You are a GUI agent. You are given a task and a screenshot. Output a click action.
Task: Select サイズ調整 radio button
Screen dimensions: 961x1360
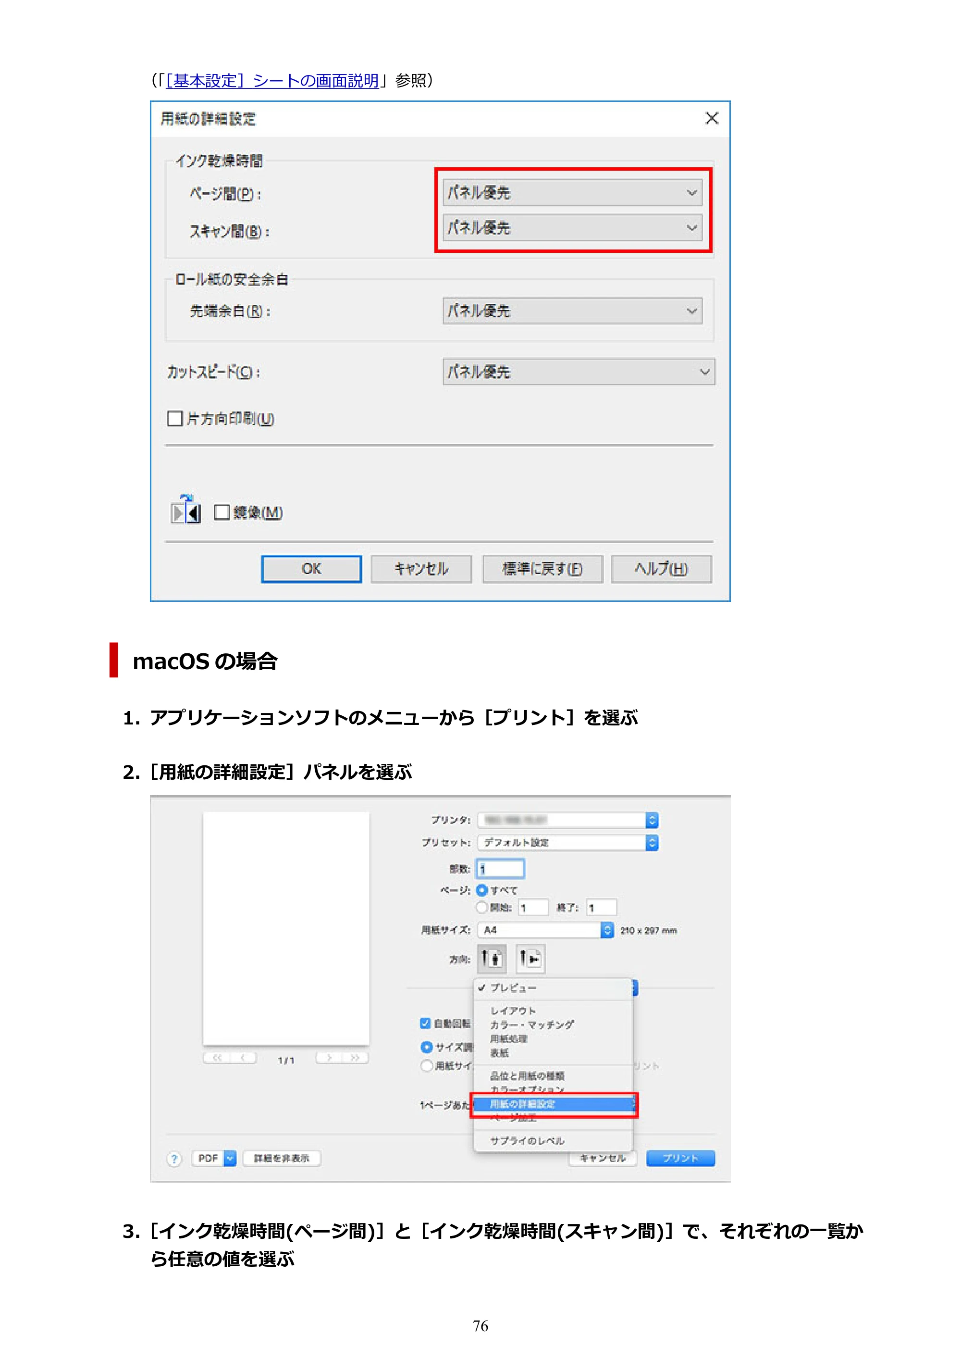[x=426, y=1047]
